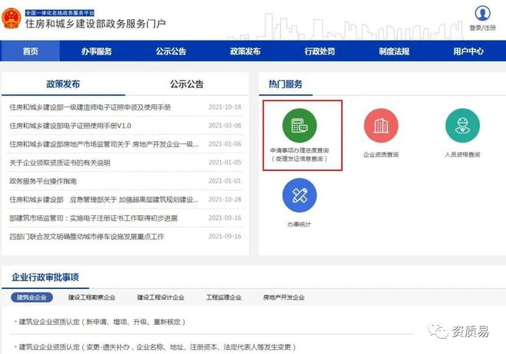Click the date 2021-01-06
Image resolution: width=506 pixels, height=354 pixels.
(x=225, y=144)
